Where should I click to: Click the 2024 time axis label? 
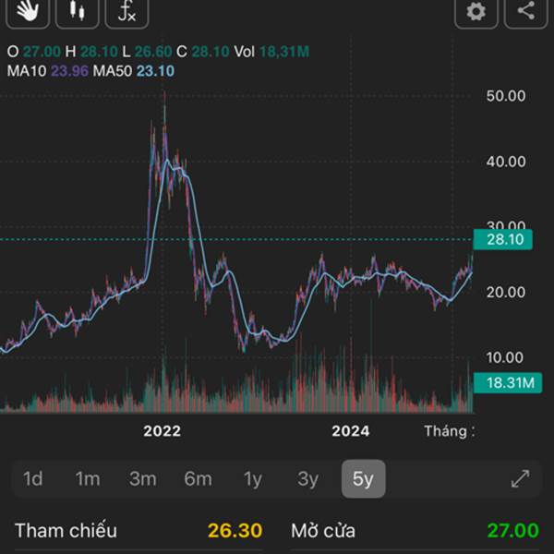[x=351, y=431]
